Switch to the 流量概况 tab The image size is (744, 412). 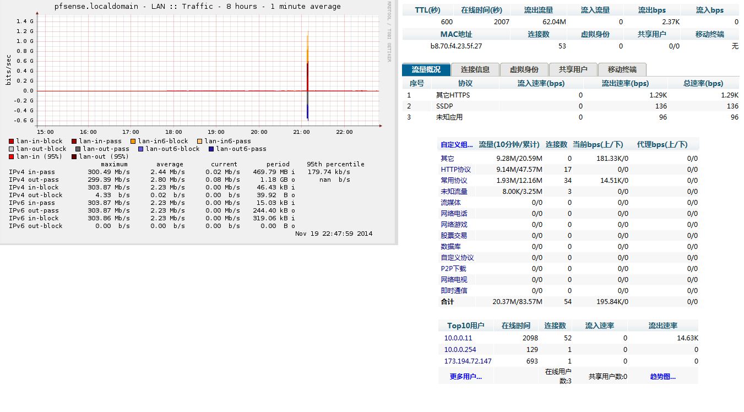click(426, 69)
